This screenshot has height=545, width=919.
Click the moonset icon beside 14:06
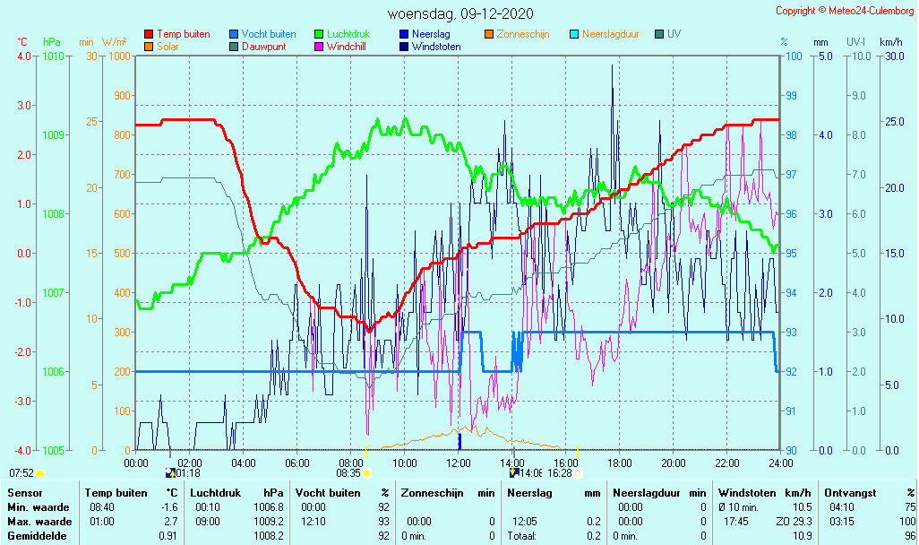pos(514,472)
